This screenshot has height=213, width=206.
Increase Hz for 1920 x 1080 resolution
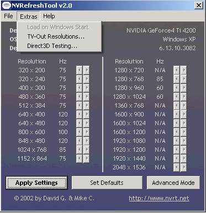[x=183, y=141]
